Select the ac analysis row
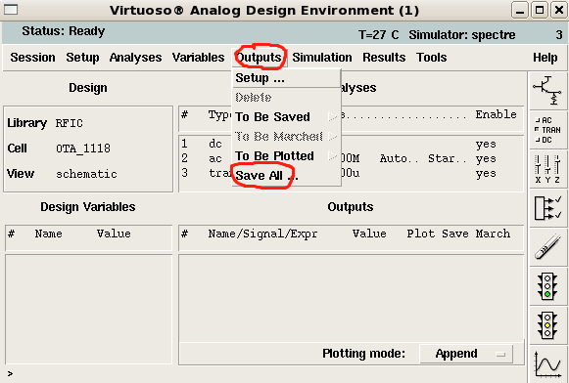 tap(351, 158)
